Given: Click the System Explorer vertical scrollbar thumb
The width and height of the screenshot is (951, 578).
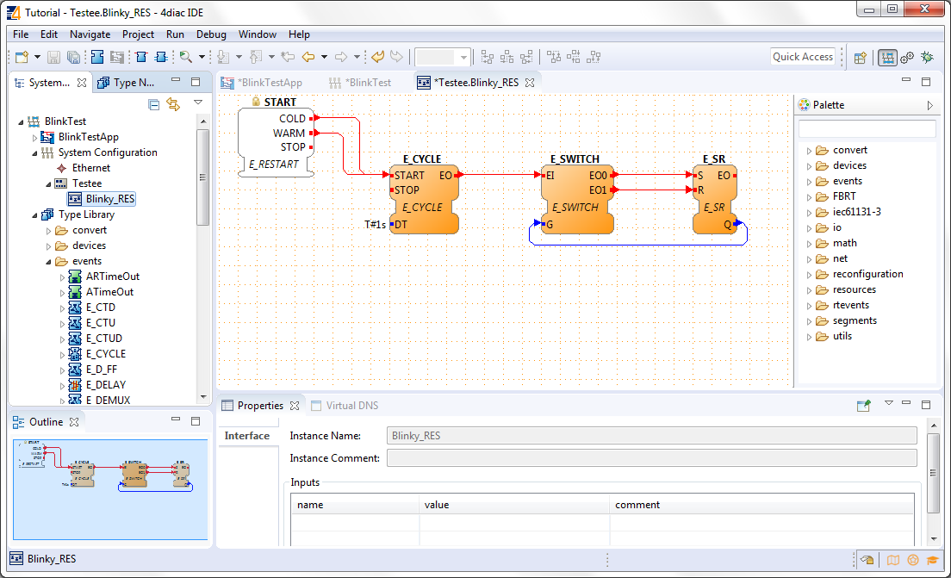Looking at the screenshot, I should click(x=203, y=177).
